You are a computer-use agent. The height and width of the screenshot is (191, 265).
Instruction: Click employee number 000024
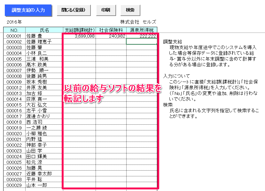14,156
